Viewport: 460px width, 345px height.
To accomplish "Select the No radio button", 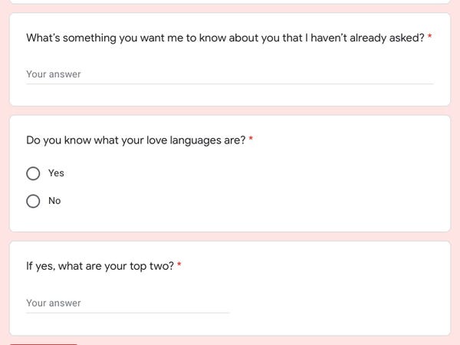I will click(x=33, y=201).
